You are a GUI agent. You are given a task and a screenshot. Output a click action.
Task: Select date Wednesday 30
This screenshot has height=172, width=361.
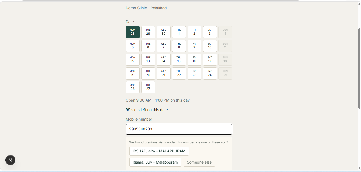coord(164,32)
